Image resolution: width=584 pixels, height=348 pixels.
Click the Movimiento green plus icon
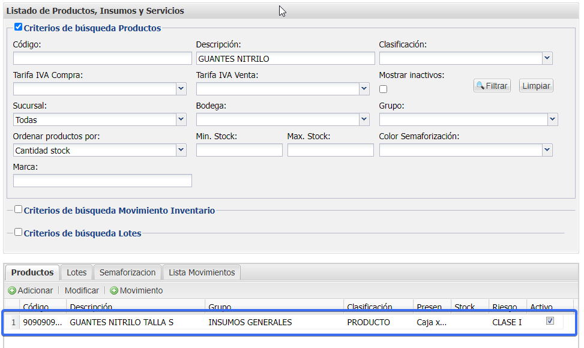click(114, 290)
